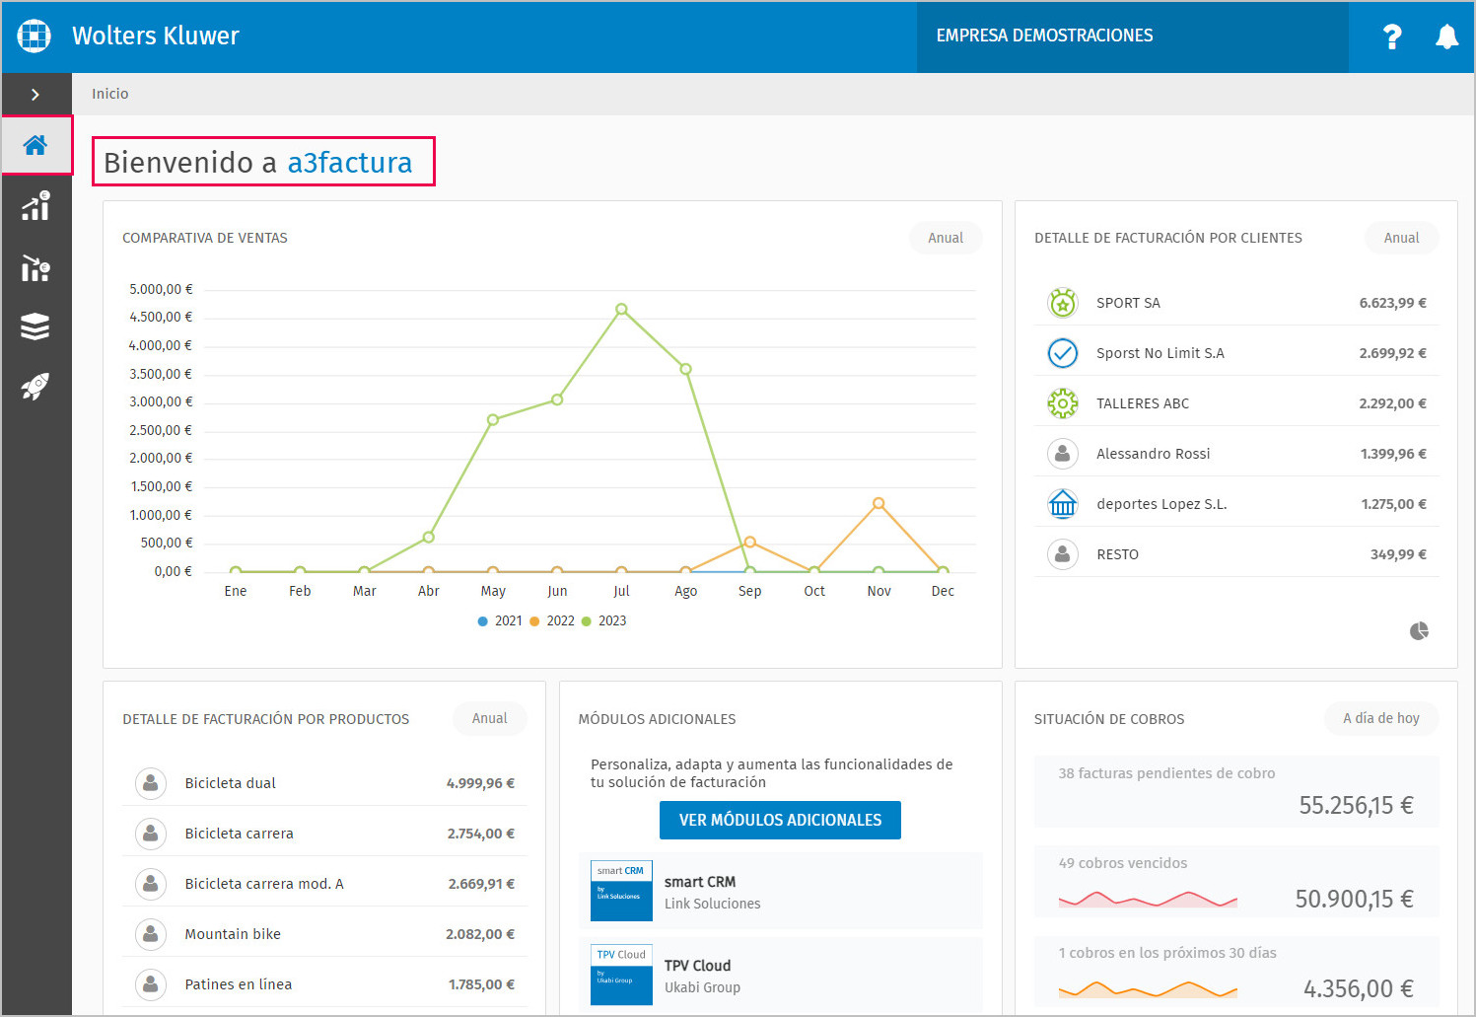This screenshot has width=1476, height=1017.
Task: Open the TPV Cloud module thumbnail
Action: click(x=621, y=975)
